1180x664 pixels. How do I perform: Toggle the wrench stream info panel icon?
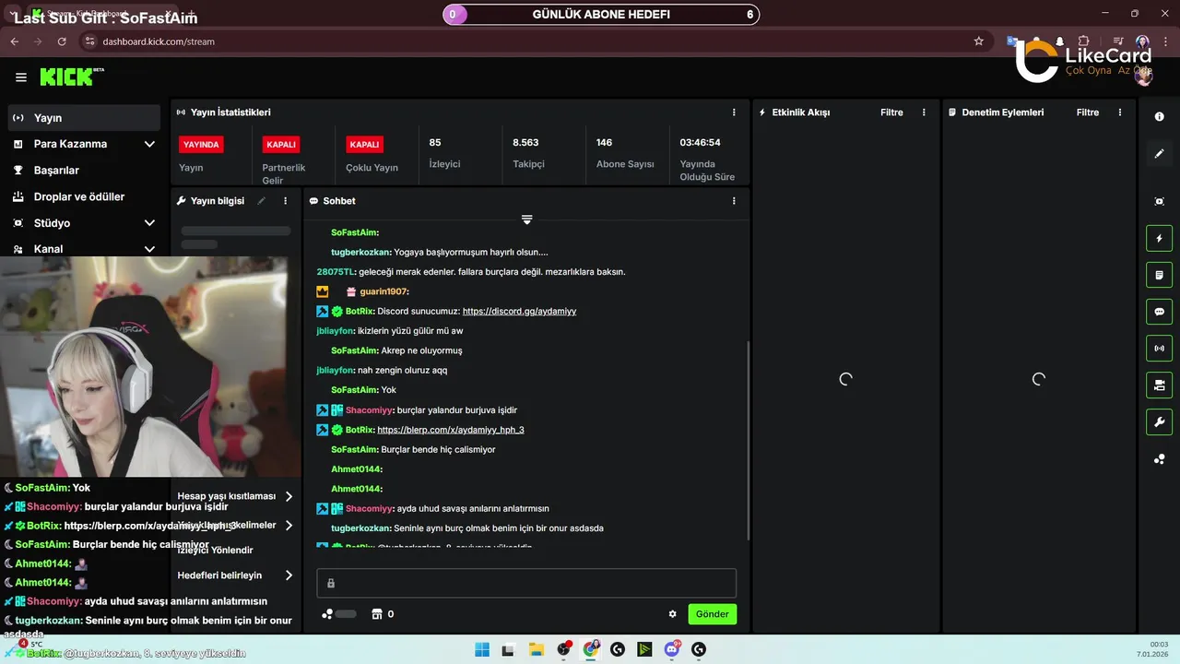(1159, 422)
